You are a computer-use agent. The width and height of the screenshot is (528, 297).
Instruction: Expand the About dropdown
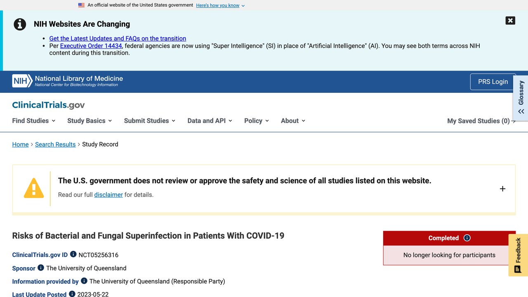(293, 121)
